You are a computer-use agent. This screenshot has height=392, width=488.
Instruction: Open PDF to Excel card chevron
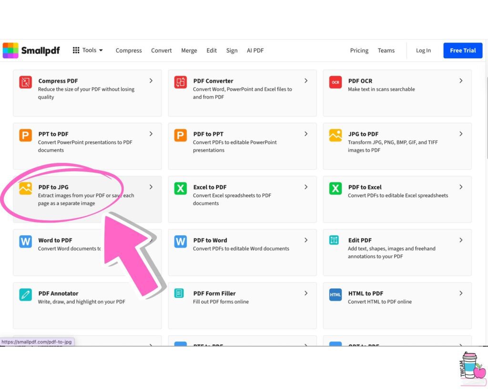click(x=461, y=187)
